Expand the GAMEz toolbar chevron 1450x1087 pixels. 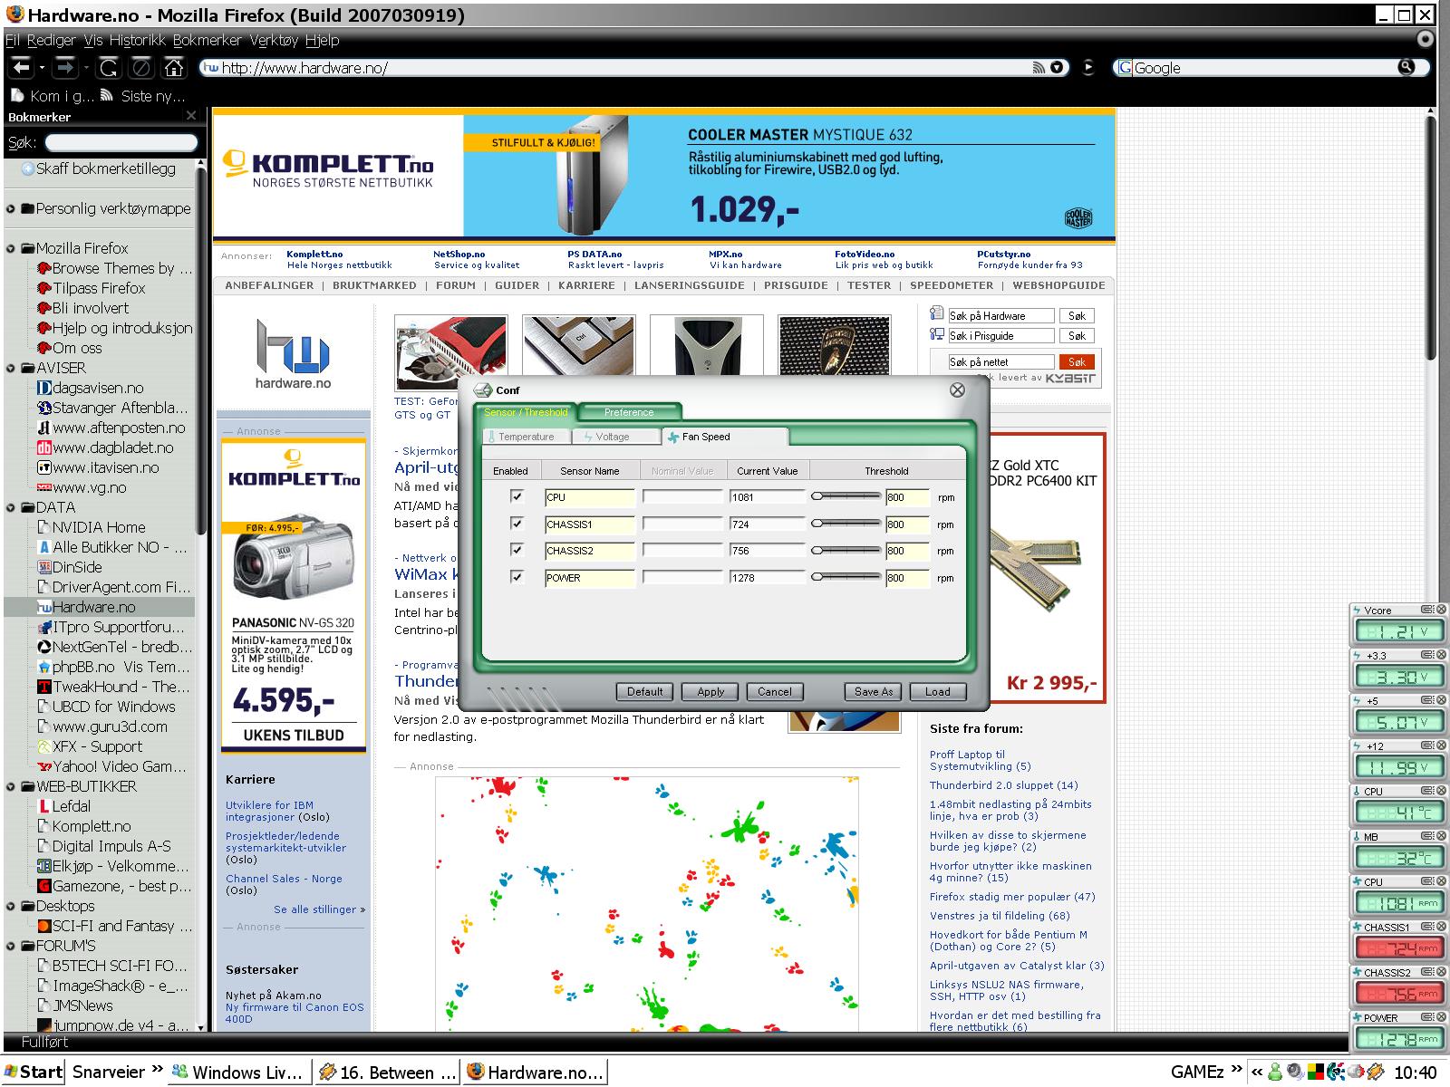click(x=1235, y=1071)
